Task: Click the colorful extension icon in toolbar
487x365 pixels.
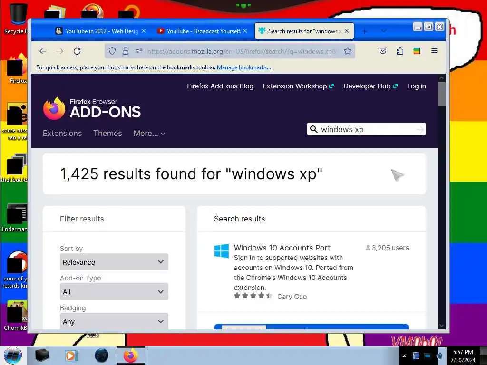Action: tap(417, 51)
